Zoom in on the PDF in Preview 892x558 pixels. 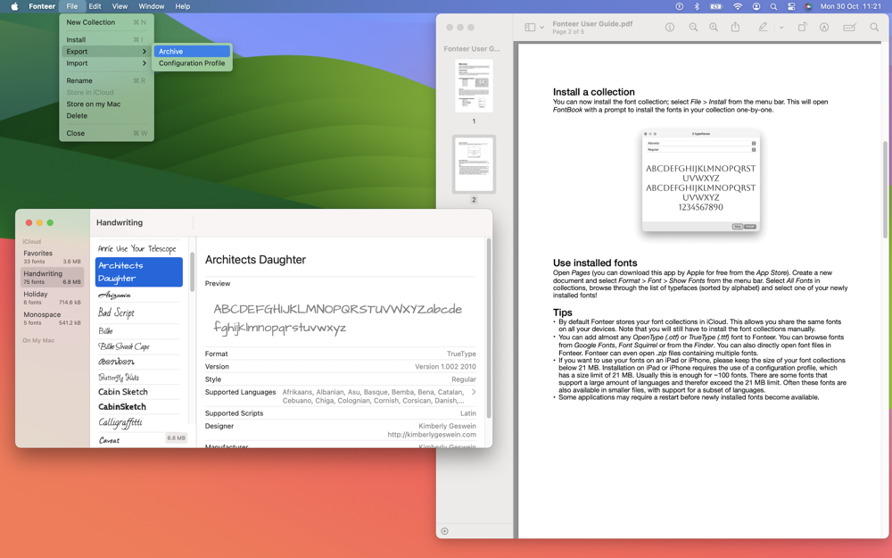(x=714, y=28)
